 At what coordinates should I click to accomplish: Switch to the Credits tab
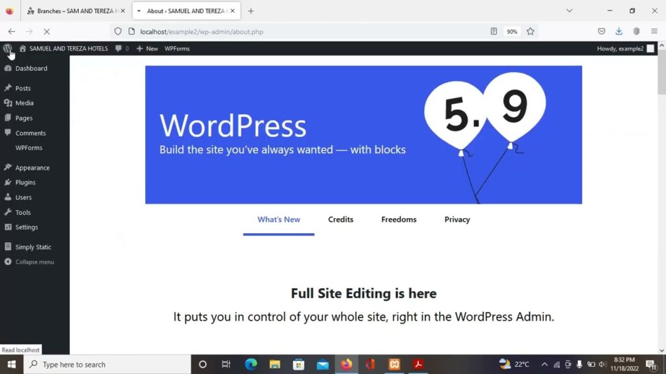[x=340, y=219]
